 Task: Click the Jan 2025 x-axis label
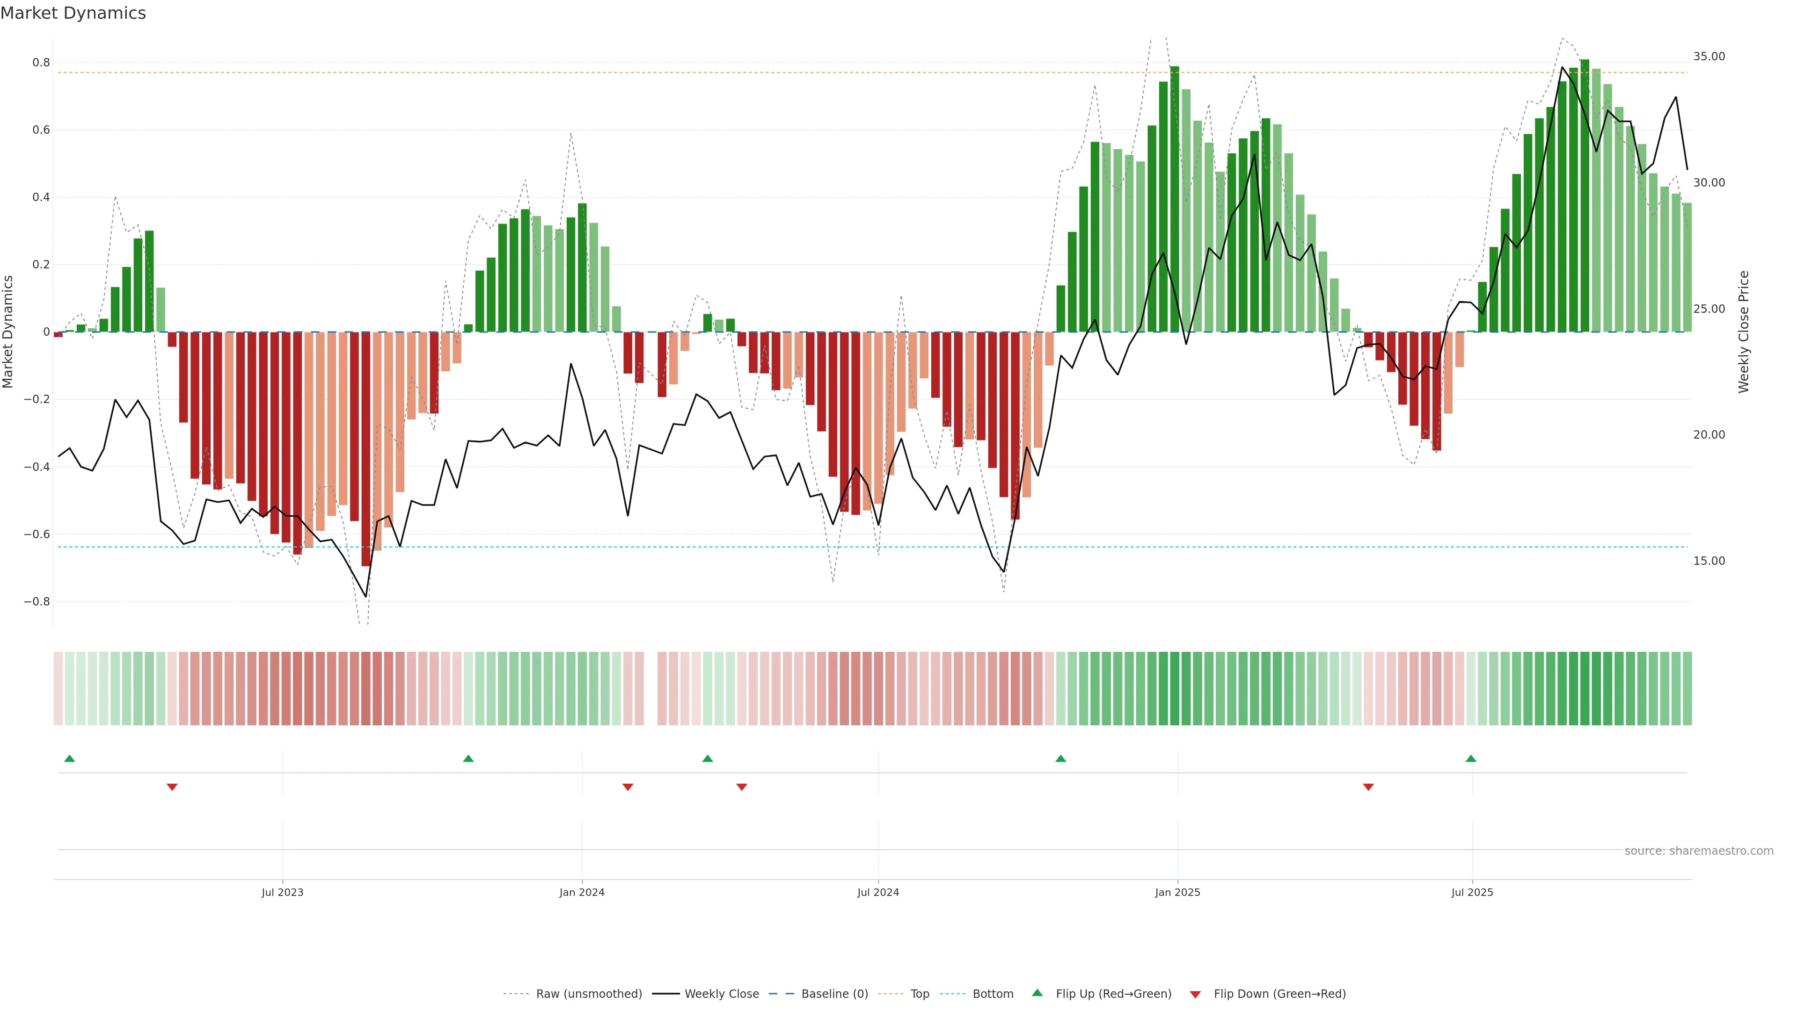tap(1177, 892)
